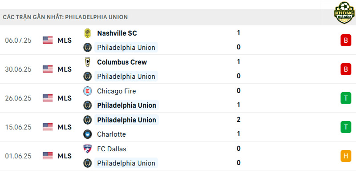Open the Nashville SC team link
The width and height of the screenshot is (356, 178).
(x=117, y=33)
